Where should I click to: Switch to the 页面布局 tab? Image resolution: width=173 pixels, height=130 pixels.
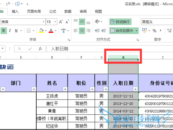(x=34, y=11)
